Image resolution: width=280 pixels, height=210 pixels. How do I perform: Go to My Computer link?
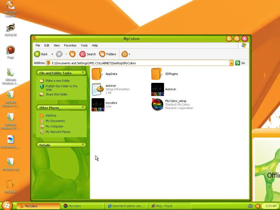(x=54, y=126)
